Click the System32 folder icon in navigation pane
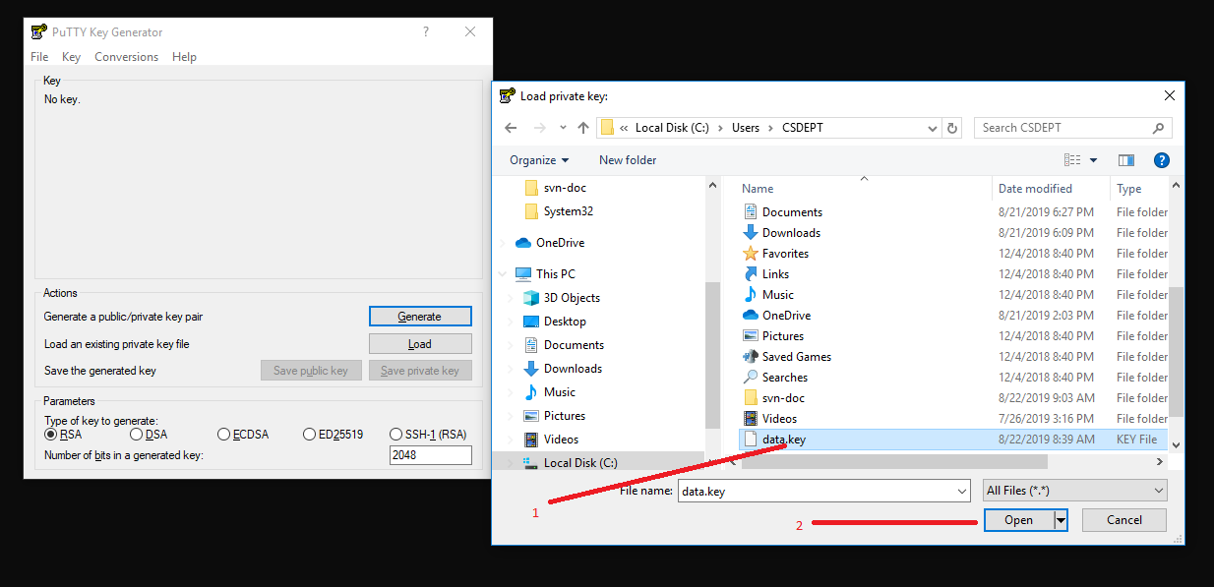The height and width of the screenshot is (587, 1214). [531, 211]
